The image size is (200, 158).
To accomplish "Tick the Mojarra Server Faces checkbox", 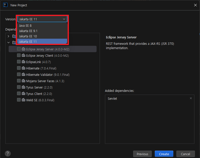I will point(19,81).
